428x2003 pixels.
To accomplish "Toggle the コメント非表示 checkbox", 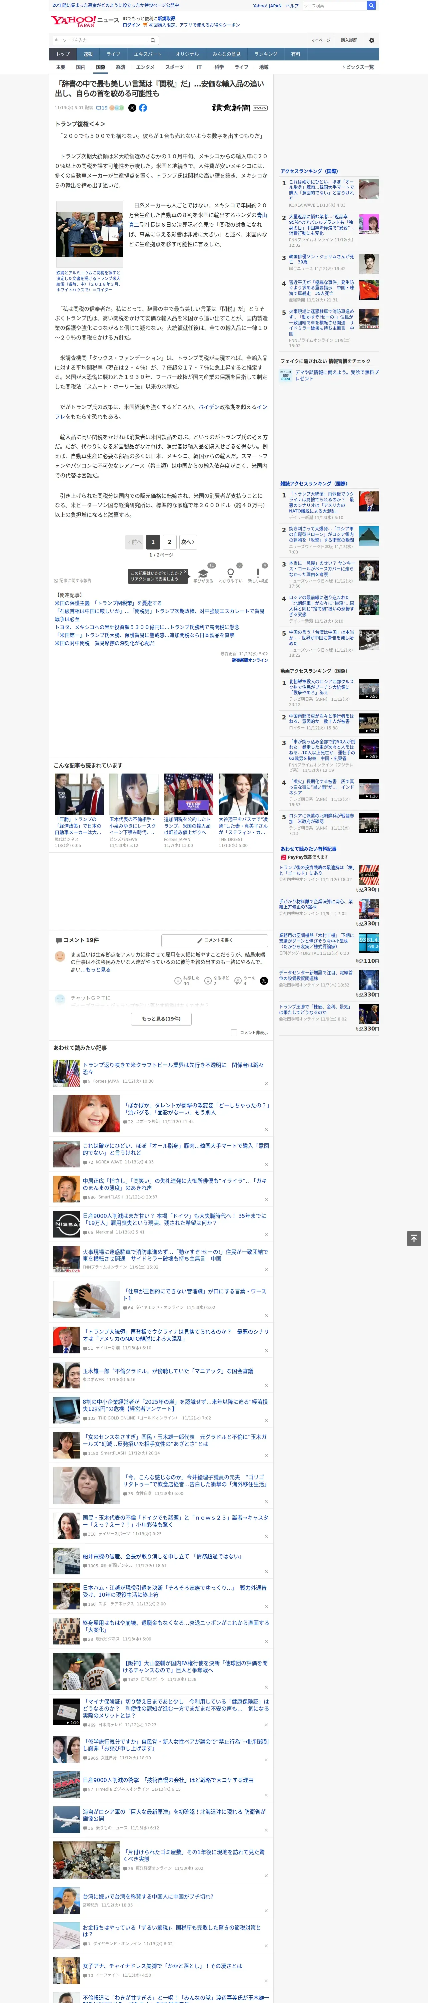I will (x=234, y=1033).
